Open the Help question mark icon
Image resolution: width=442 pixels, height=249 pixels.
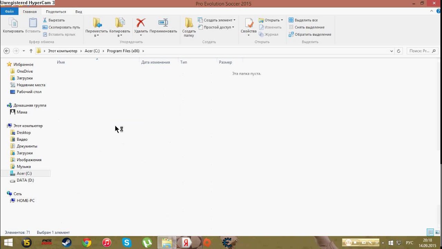(x=439, y=11)
